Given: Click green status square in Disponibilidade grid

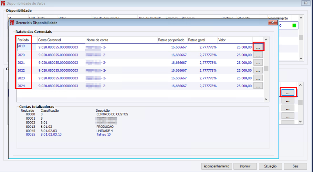Looking at the screenshot, I should tap(294, 26).
